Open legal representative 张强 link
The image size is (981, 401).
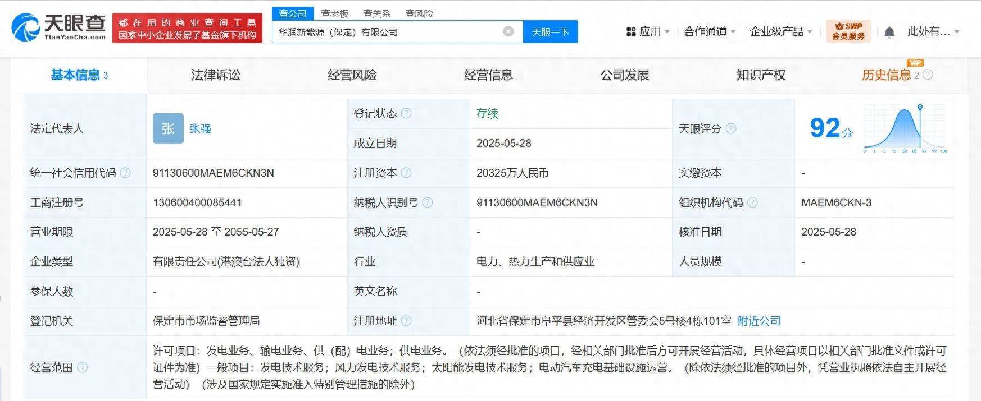tap(200, 128)
